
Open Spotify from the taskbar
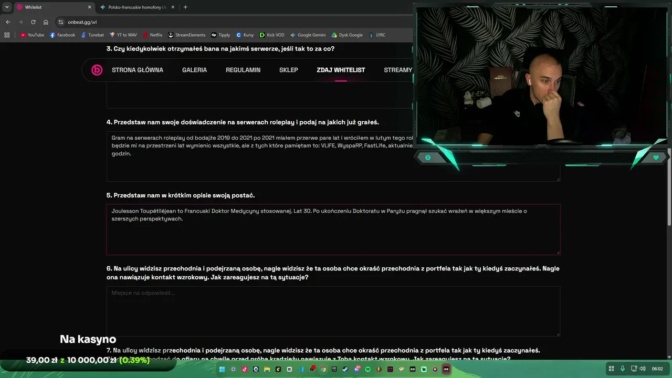click(x=367, y=369)
